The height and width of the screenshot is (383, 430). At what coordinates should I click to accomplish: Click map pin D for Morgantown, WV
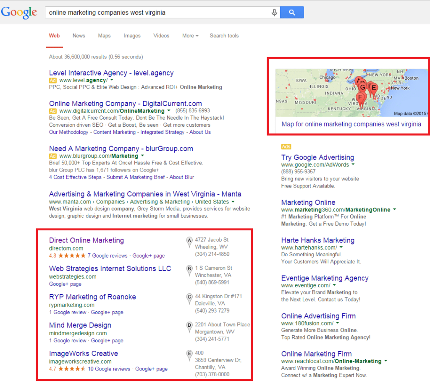pos(189,327)
